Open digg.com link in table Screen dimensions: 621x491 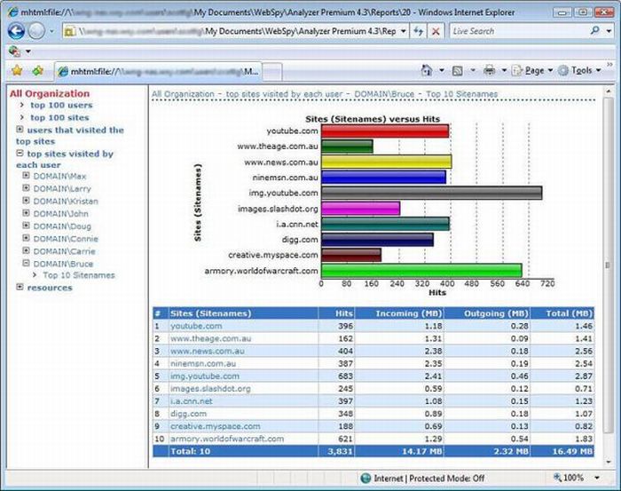pos(188,414)
